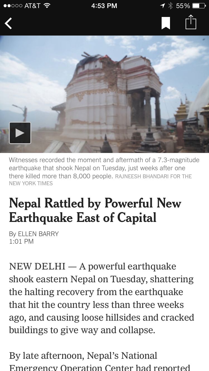Tap the Wi-Fi status icon
This screenshot has height=371, width=209.
[47, 6]
